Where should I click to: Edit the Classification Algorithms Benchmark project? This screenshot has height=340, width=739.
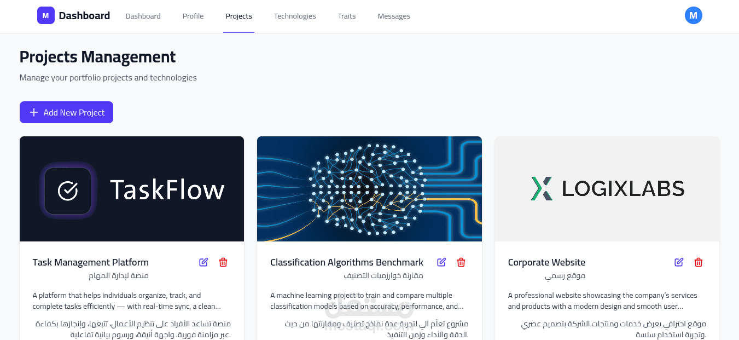click(441, 262)
